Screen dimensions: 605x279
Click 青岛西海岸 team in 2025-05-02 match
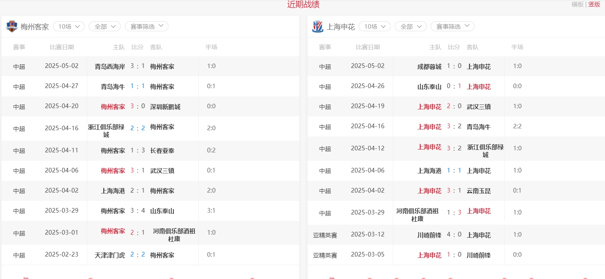[x=110, y=67]
